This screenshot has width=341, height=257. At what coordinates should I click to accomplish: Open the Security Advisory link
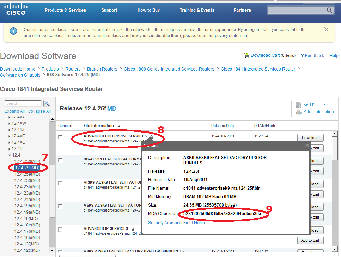click(x=164, y=223)
